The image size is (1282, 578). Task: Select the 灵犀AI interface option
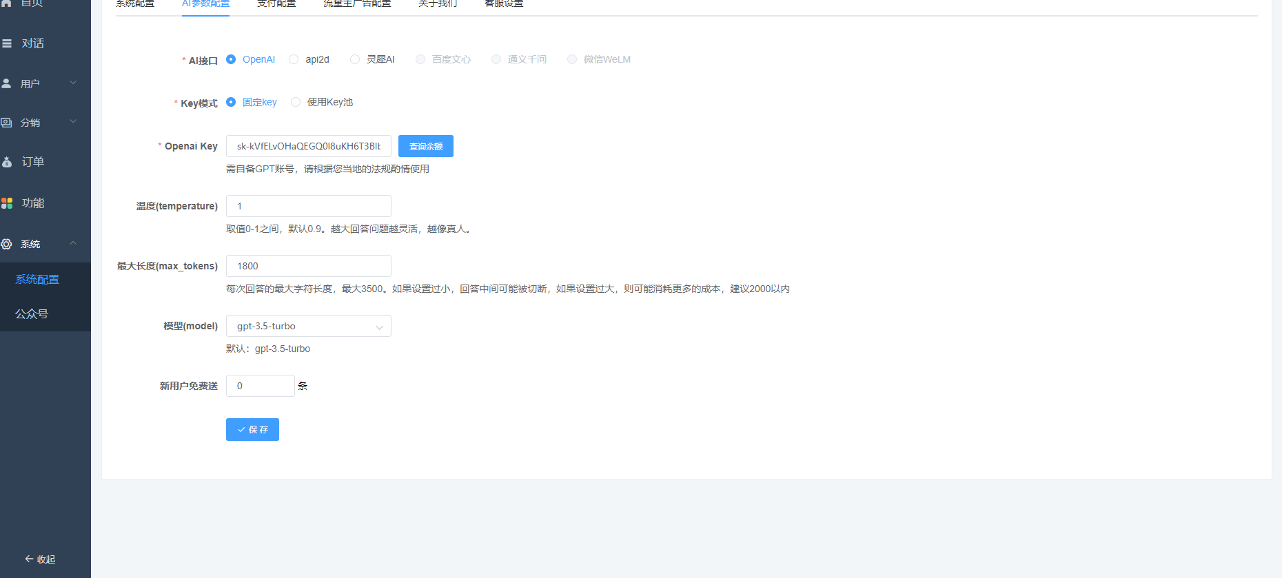coord(355,59)
